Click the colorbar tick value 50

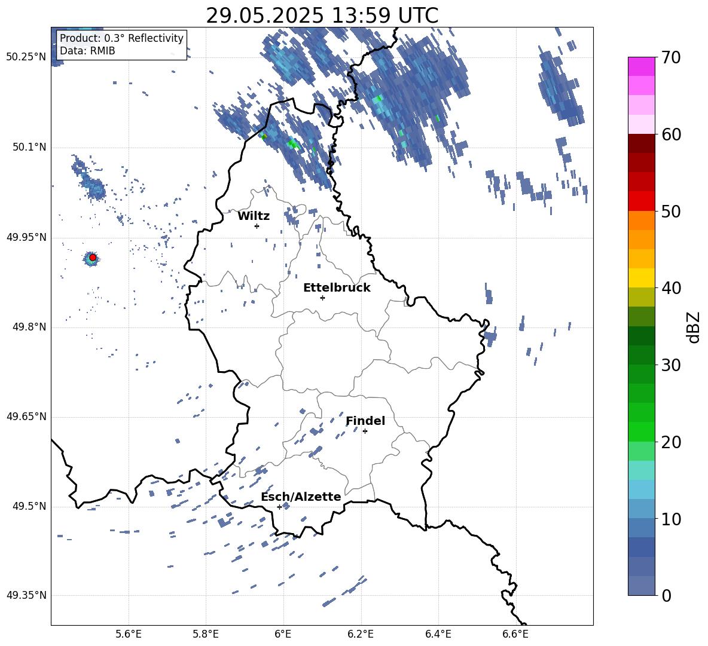click(672, 211)
